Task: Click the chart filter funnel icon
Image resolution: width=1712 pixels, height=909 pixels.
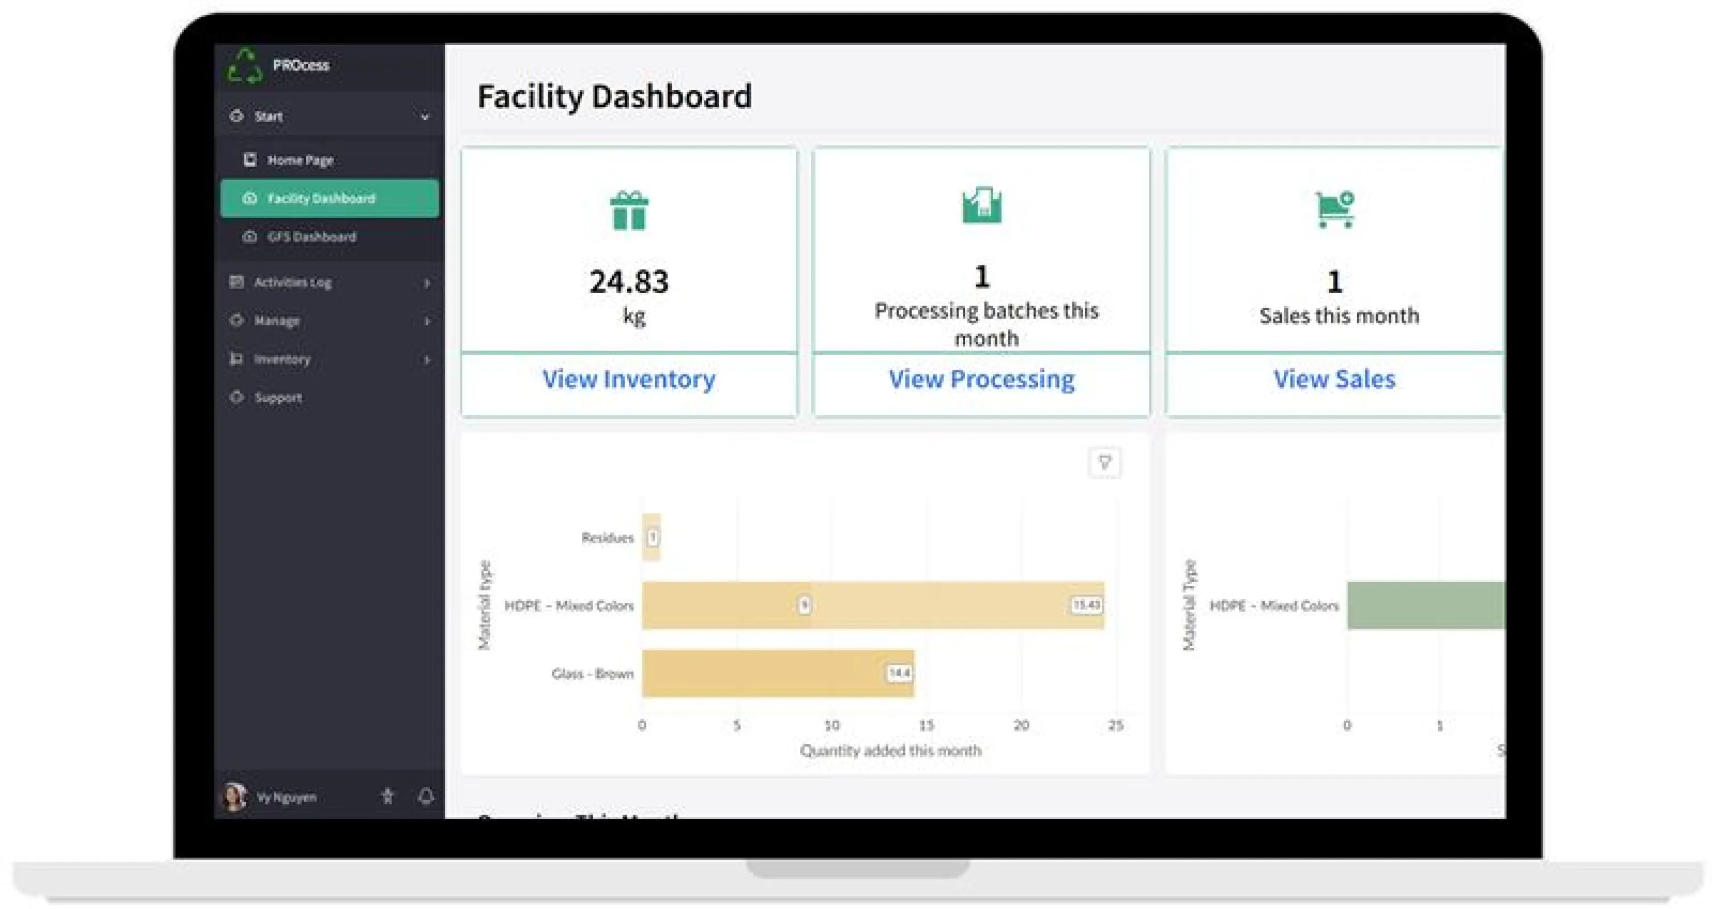Action: (x=1104, y=462)
